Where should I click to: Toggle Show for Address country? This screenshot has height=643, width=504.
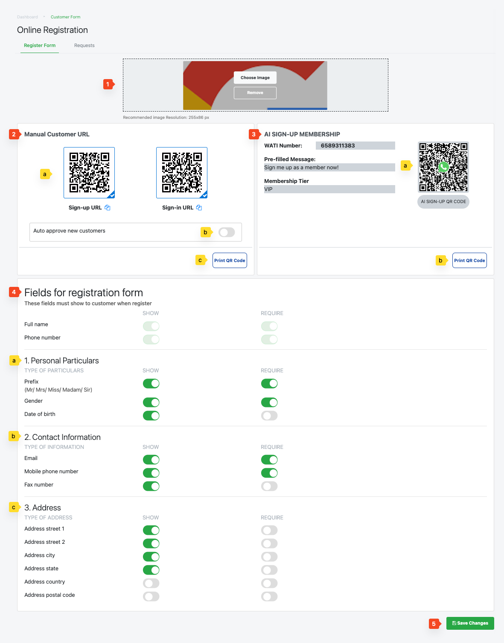click(x=151, y=583)
